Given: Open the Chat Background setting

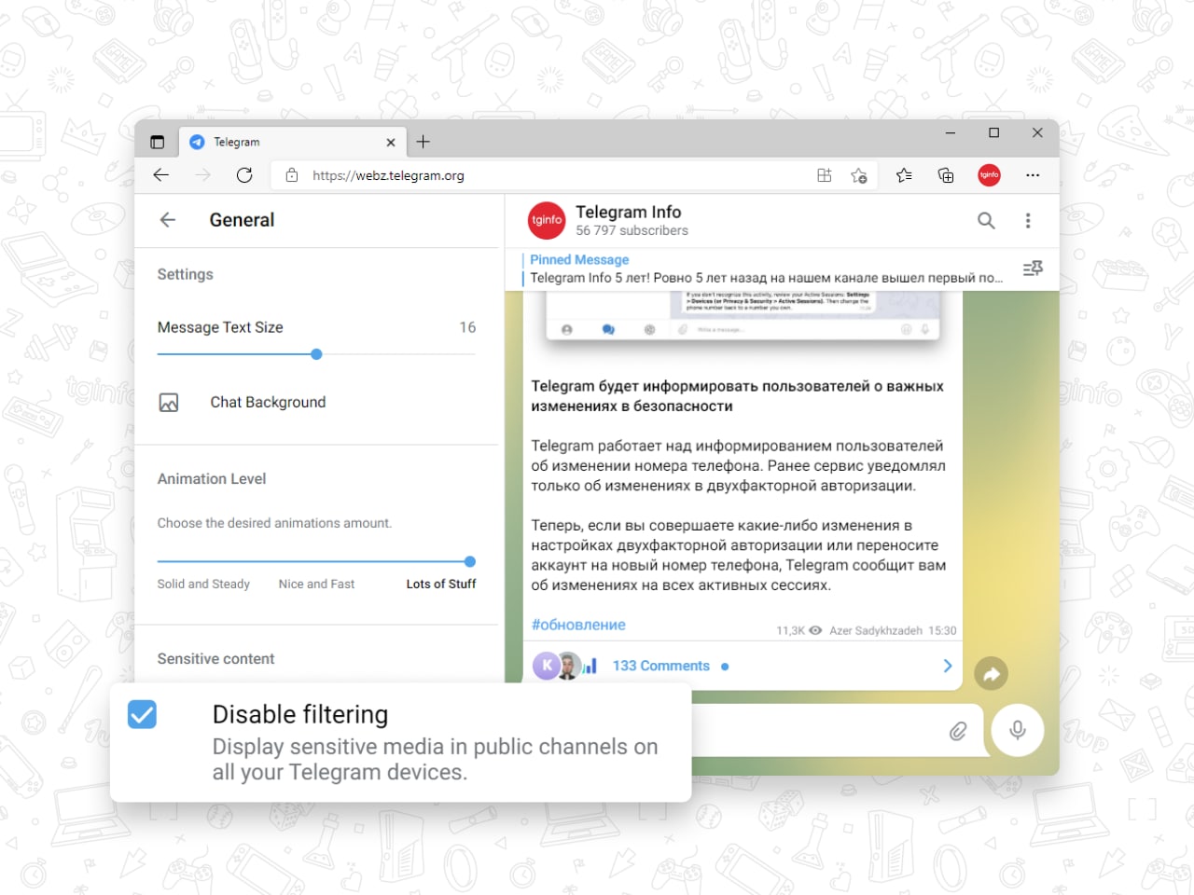Looking at the screenshot, I should coord(316,403).
